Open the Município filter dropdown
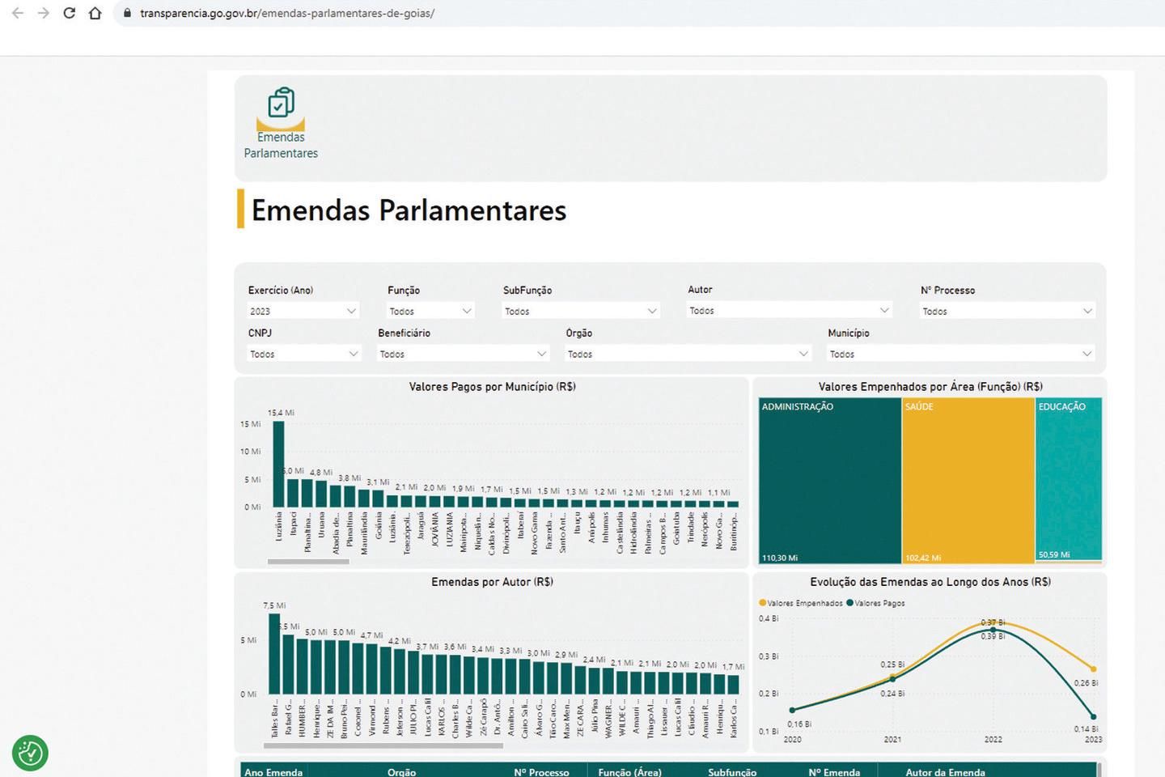The image size is (1165, 777). 961,354
